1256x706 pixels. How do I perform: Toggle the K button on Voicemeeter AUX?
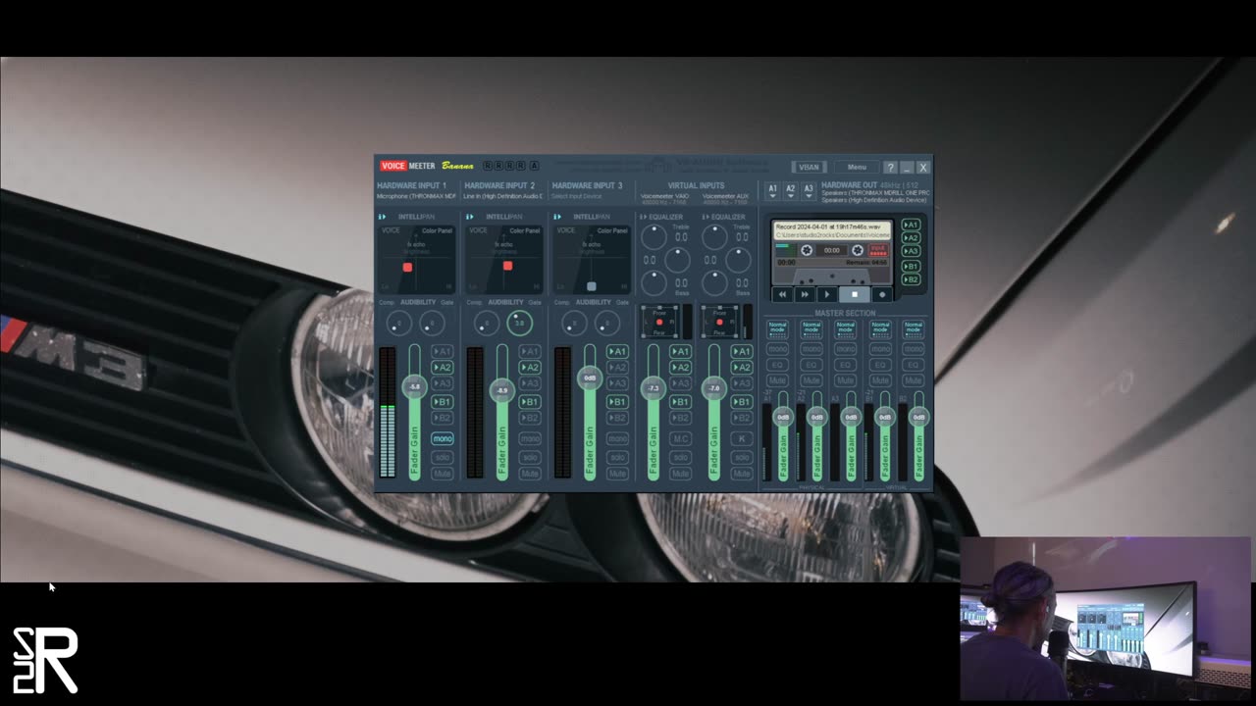click(742, 438)
